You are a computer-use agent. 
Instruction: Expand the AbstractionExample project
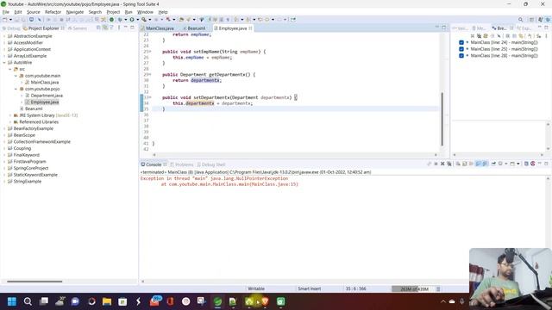click(x=4, y=36)
